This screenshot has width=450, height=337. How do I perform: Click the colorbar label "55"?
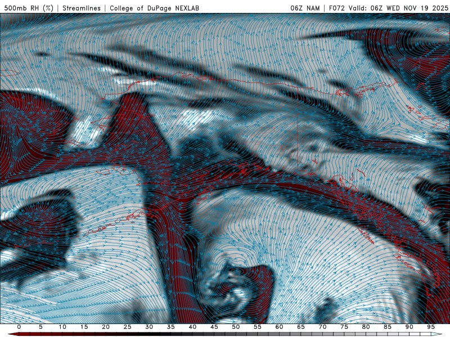pyautogui.click(x=258, y=327)
